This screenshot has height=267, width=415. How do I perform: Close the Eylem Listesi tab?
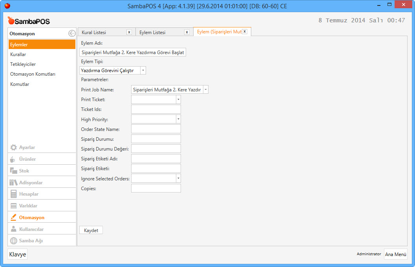187,32
